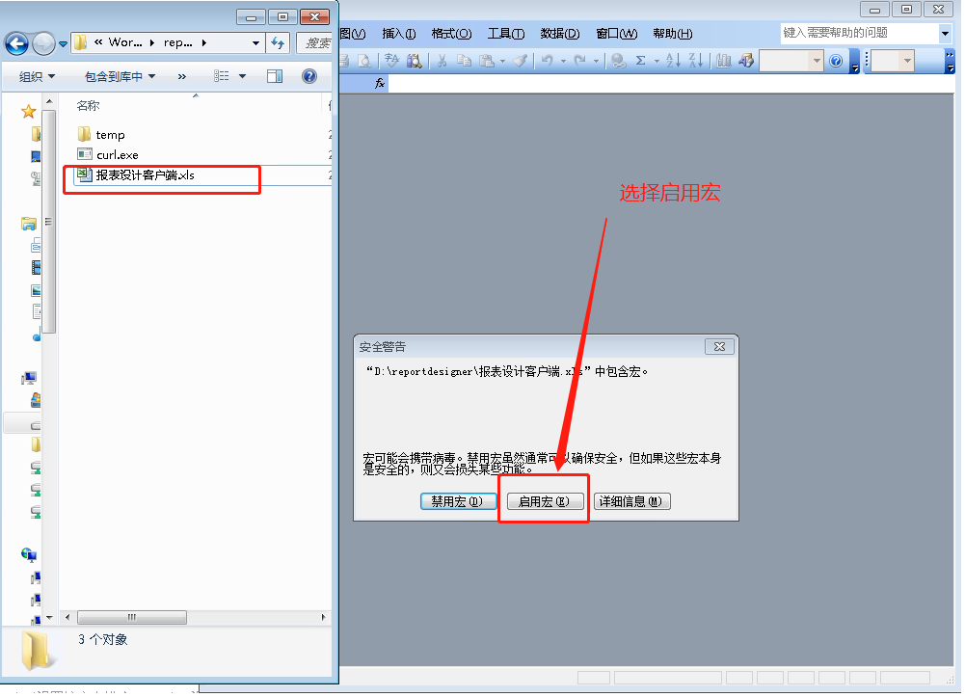Open the recent pages dropdown next to Forward
This screenshot has height=697, width=965.
coord(63,43)
